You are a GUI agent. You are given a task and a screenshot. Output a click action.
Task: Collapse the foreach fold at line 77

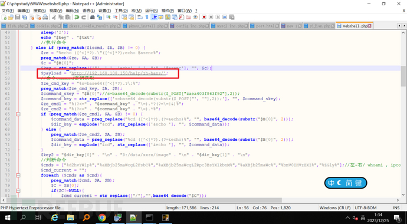pos(18,175)
